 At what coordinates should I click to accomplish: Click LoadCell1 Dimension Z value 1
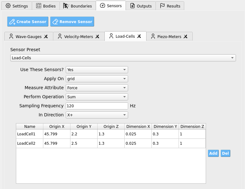click(192, 134)
